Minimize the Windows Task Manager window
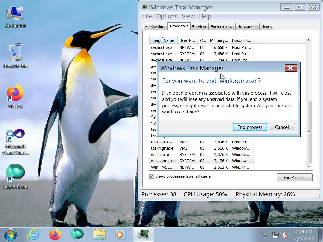Screen dimensions: 323x242 tap(286, 7)
